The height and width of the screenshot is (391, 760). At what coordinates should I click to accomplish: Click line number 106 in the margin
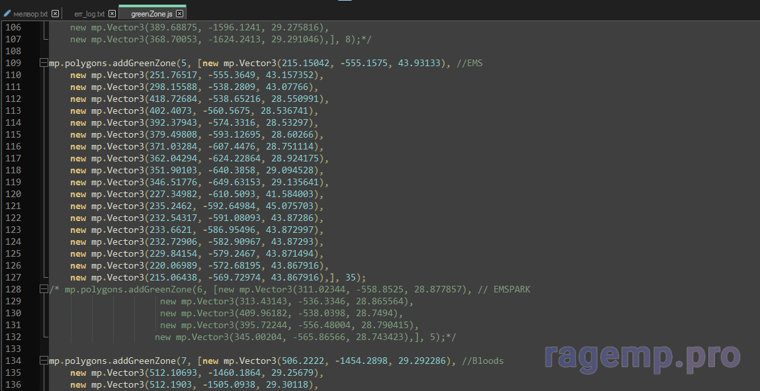click(13, 28)
